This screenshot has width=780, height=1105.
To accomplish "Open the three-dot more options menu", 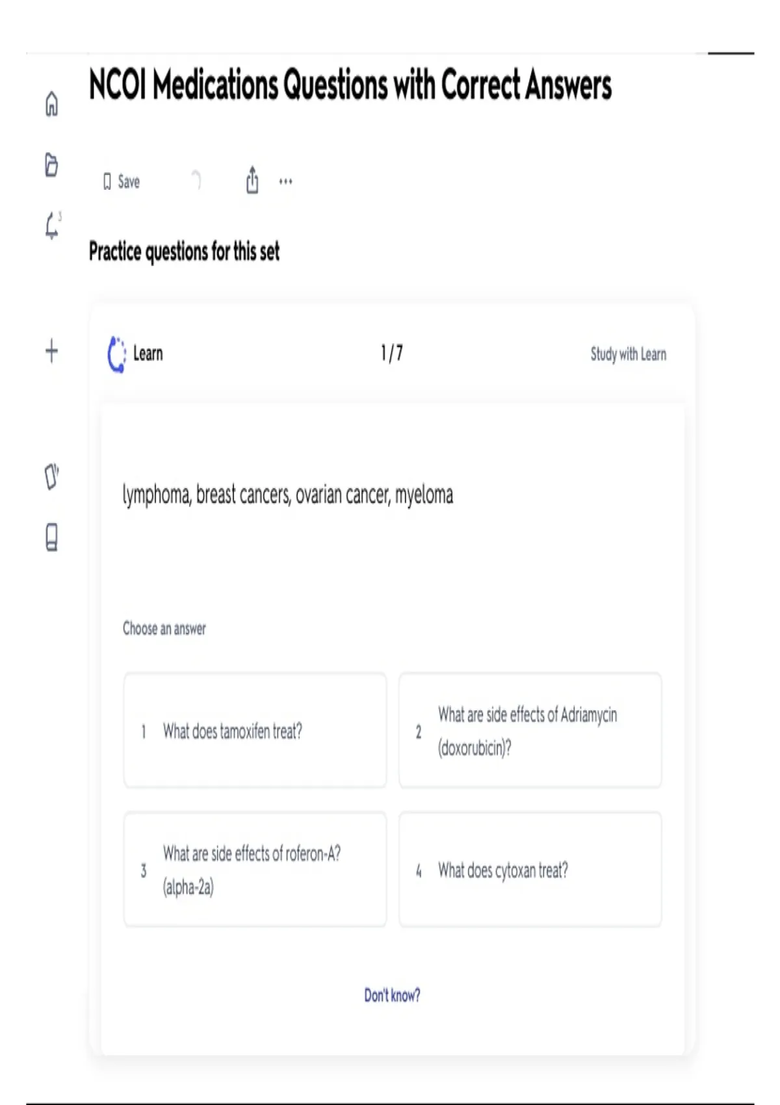I will pos(285,181).
